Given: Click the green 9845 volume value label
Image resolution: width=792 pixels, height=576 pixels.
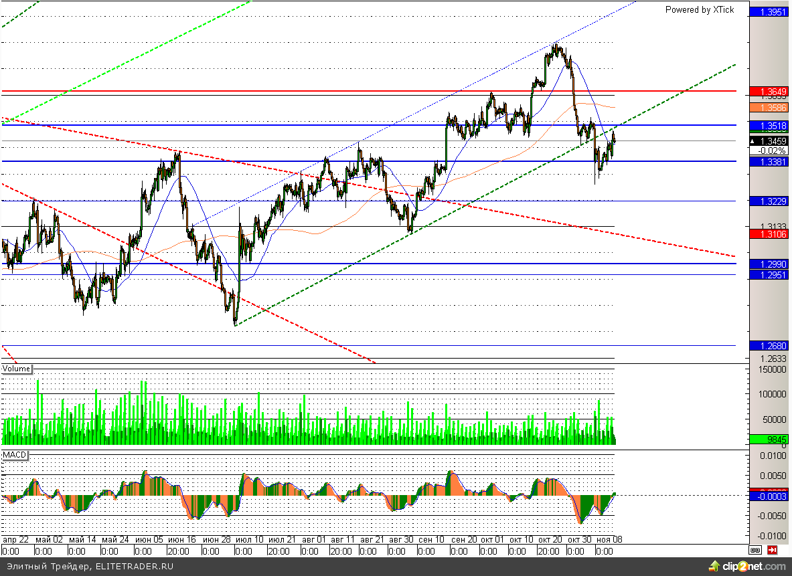Looking at the screenshot, I should click(771, 439).
